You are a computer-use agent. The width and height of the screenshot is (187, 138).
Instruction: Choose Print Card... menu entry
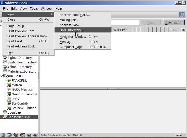(x=28, y=41)
